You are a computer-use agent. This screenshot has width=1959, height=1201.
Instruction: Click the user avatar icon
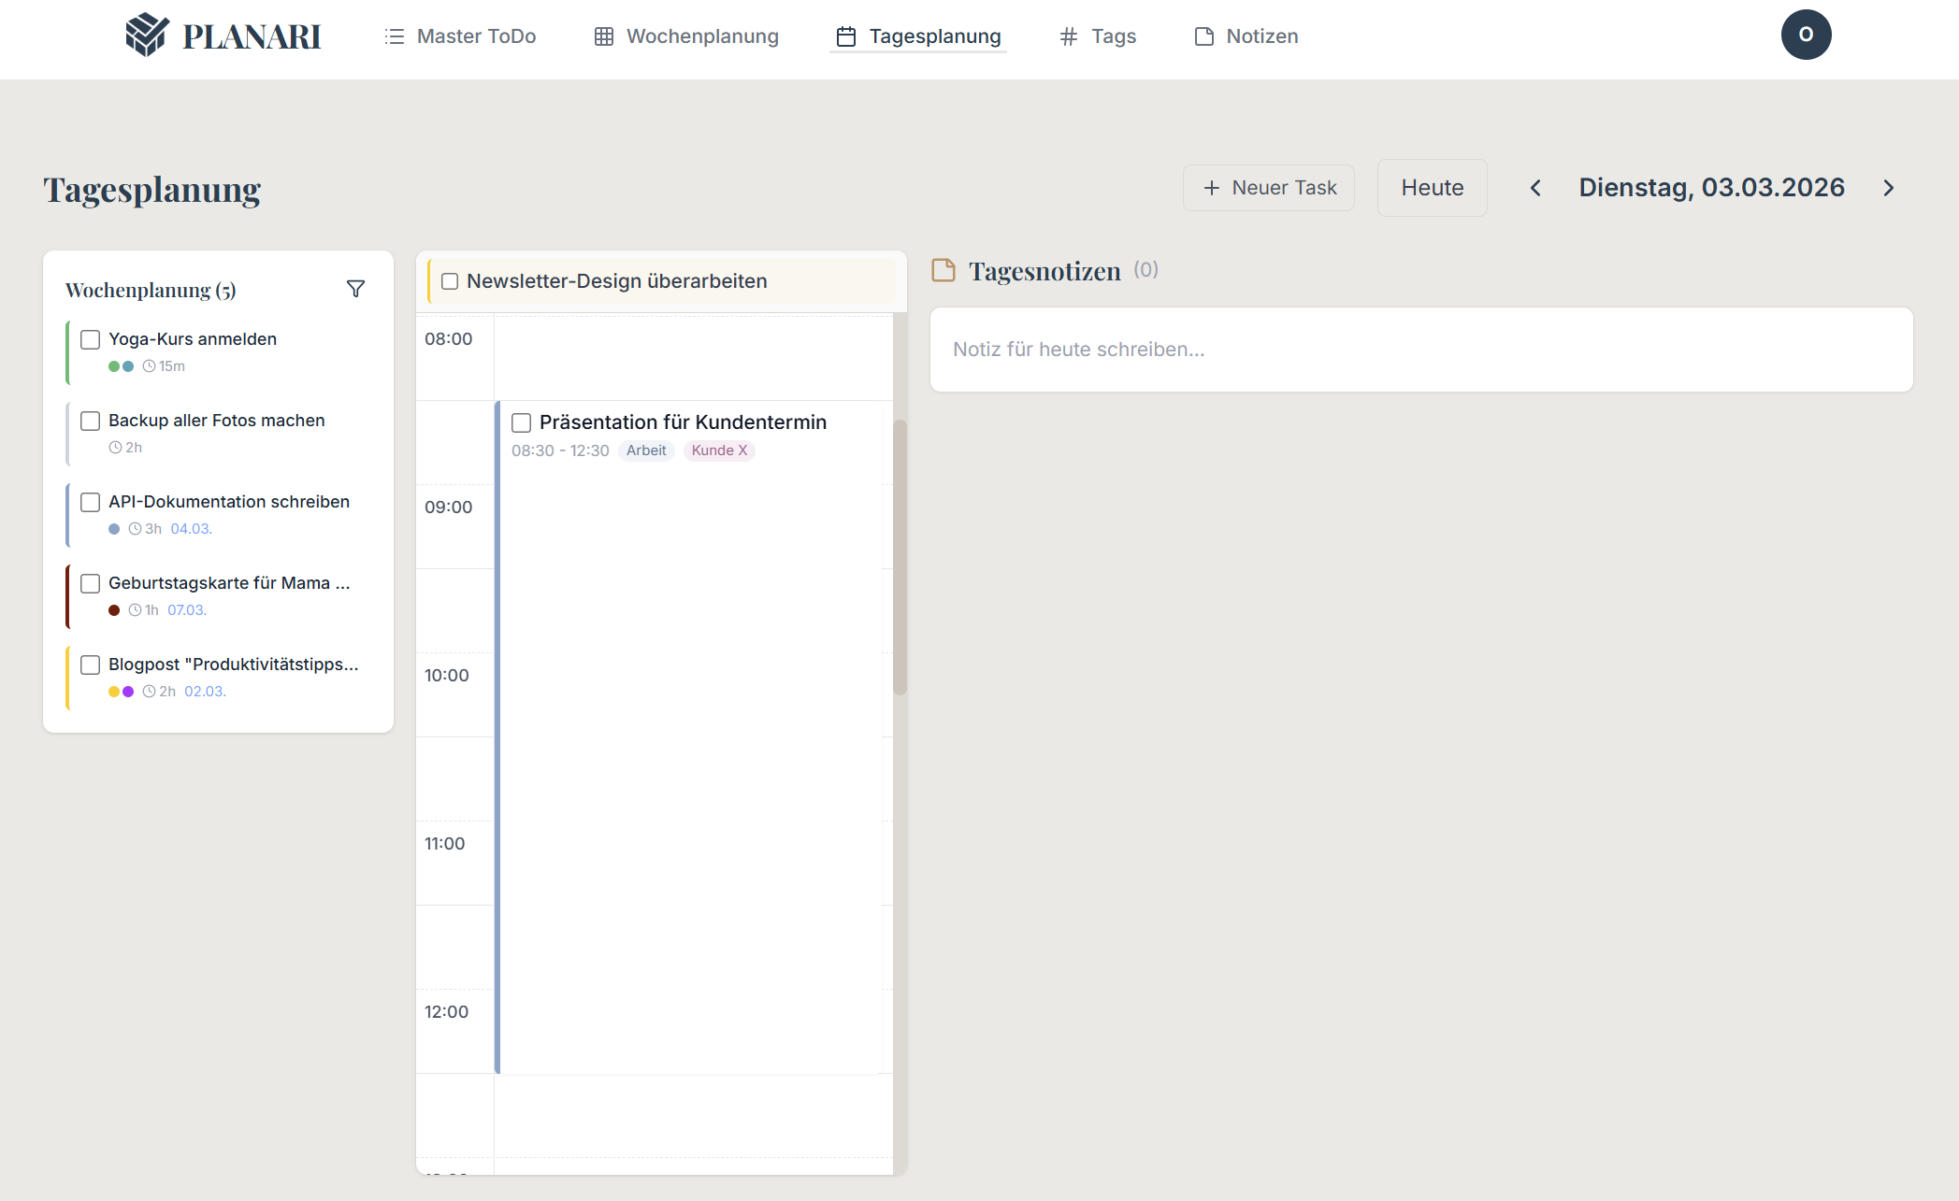click(1805, 35)
